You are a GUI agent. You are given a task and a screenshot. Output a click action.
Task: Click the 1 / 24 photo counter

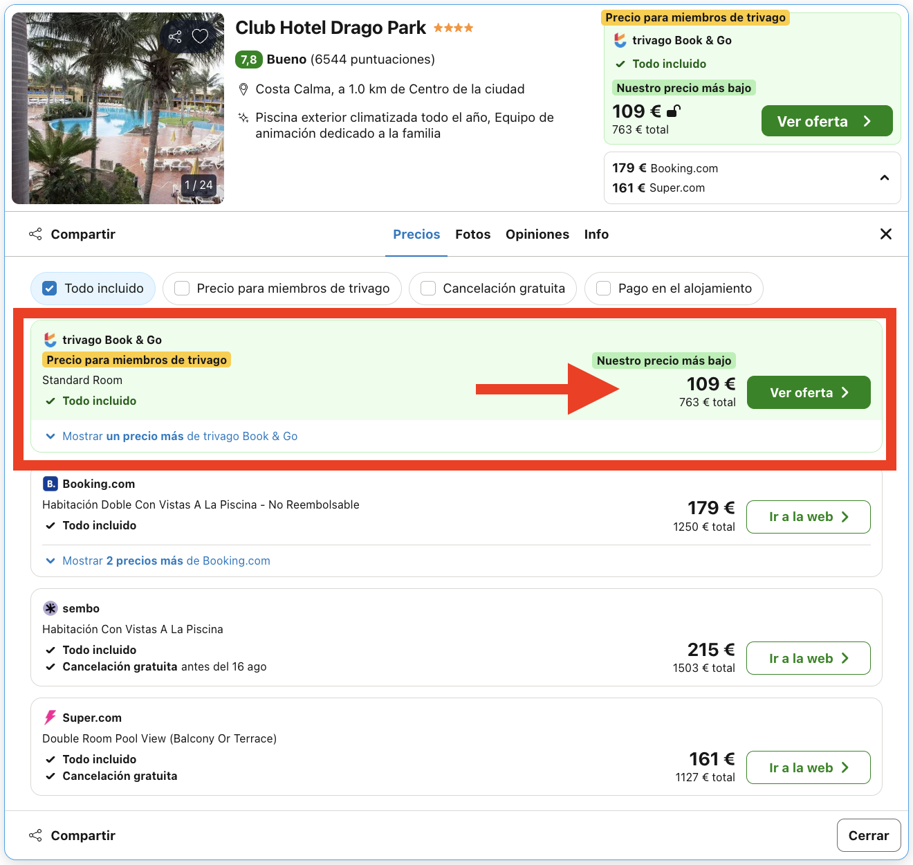tap(199, 185)
